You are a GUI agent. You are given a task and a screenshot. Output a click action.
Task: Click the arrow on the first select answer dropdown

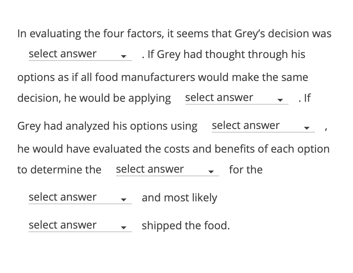pos(124,57)
